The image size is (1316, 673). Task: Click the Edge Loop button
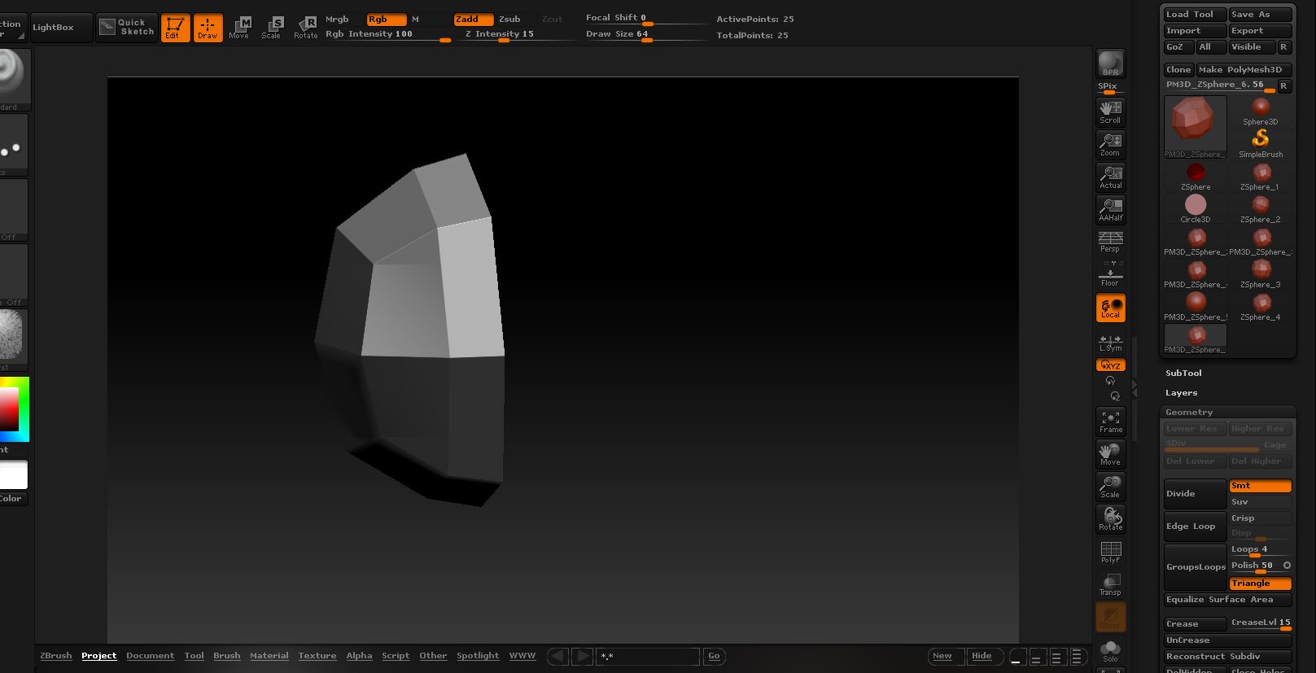pyautogui.click(x=1195, y=527)
